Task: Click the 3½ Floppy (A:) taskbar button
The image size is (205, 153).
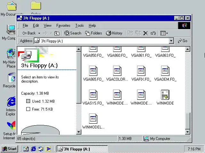Action: 82,149
